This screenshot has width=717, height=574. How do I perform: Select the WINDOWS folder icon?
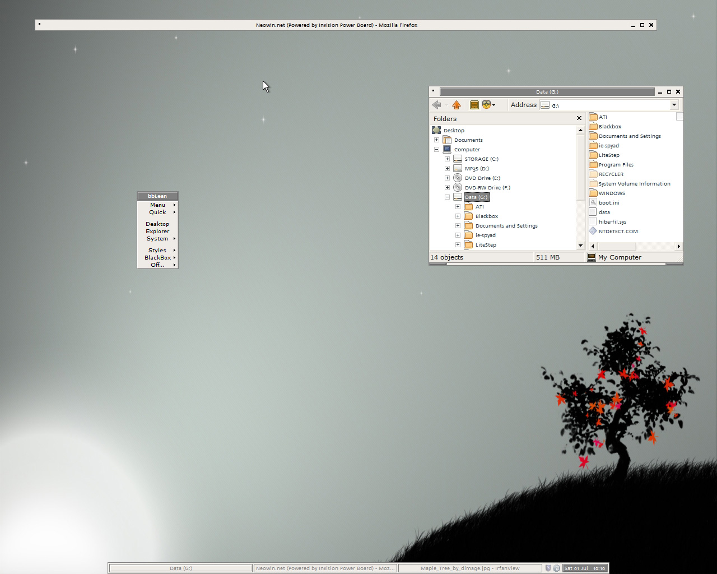pos(593,193)
